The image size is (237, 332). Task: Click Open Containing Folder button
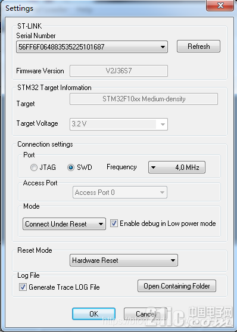click(x=177, y=286)
